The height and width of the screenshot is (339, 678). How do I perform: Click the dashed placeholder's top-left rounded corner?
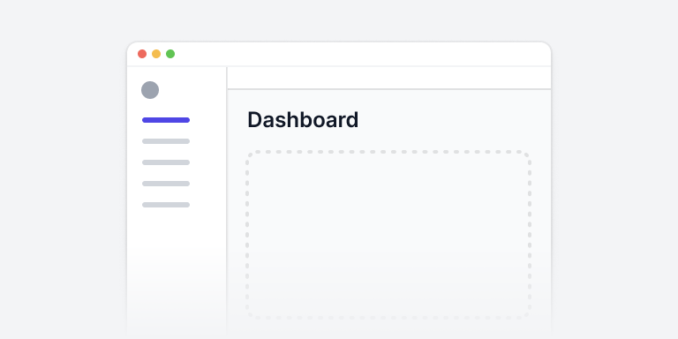(250, 154)
